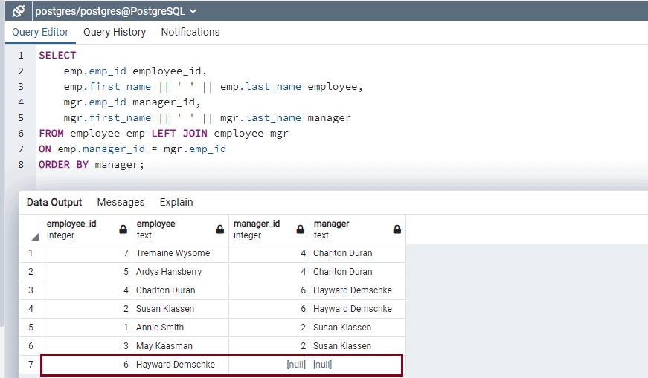Image resolution: width=648 pixels, height=378 pixels.
Task: Show the Messages tab
Action: pos(121,202)
